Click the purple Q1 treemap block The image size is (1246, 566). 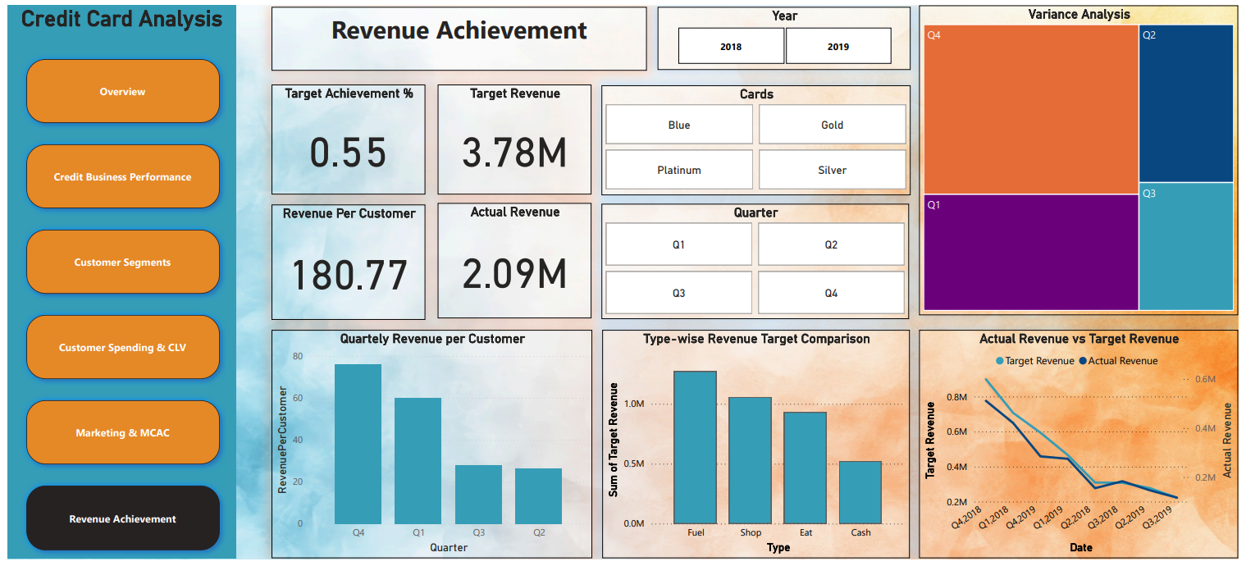[1030, 253]
